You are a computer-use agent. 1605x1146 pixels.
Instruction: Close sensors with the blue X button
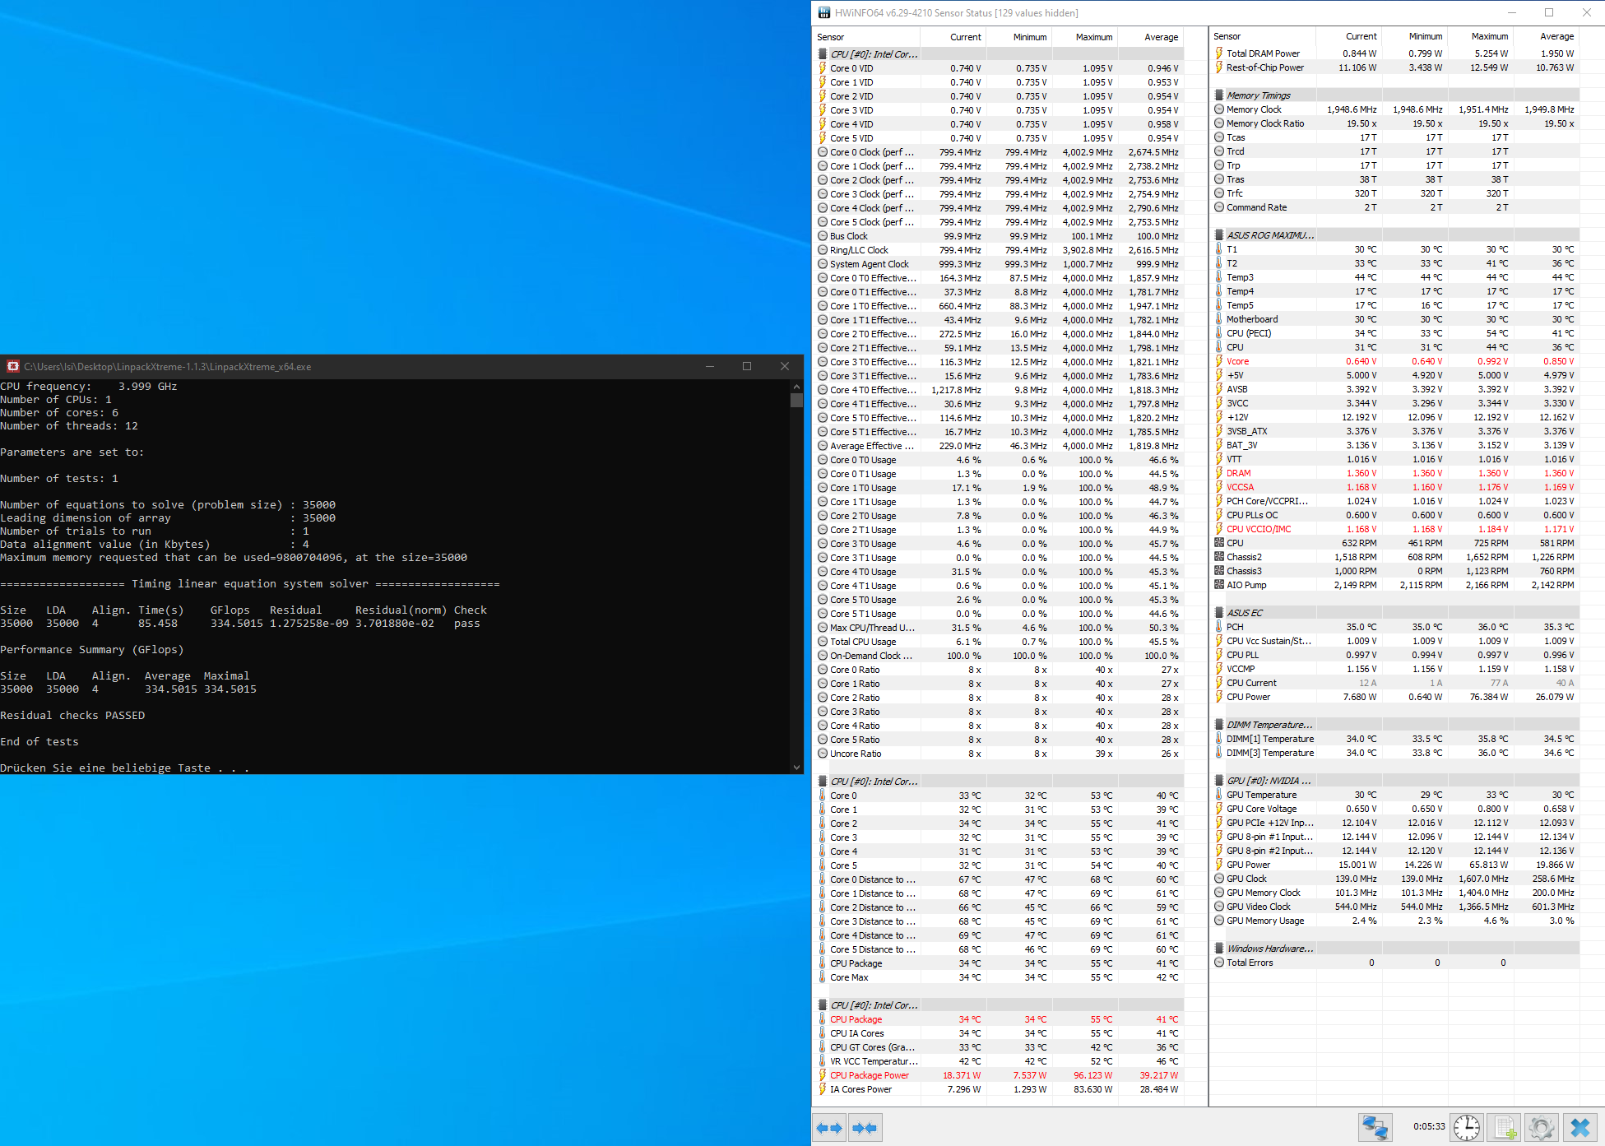click(1579, 1127)
